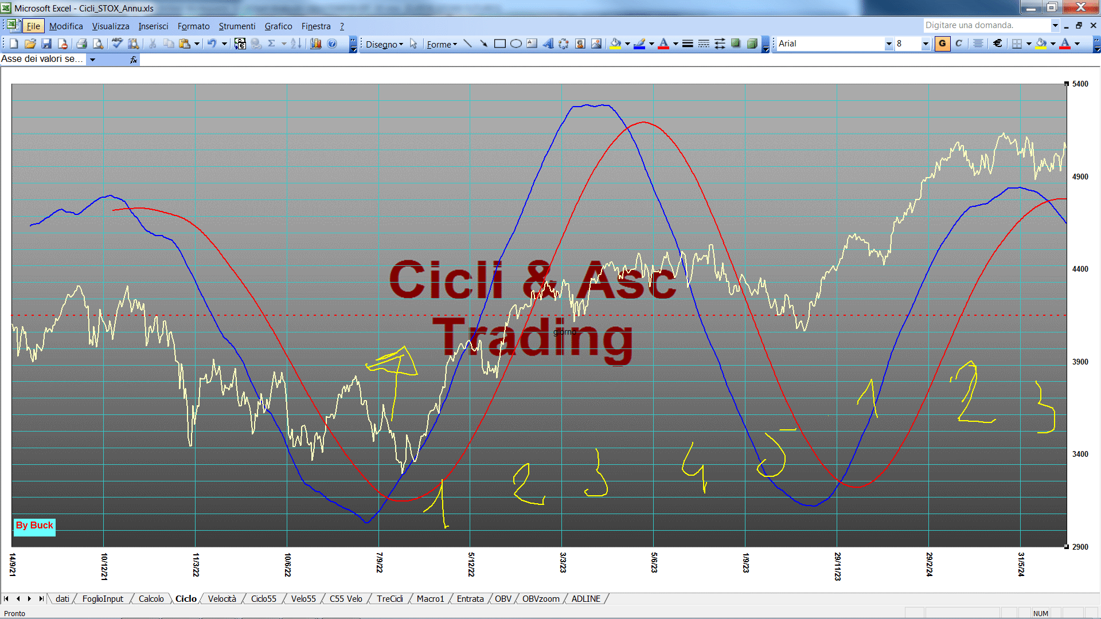
Task: Toggle Italic (C) formatting
Action: pyautogui.click(x=959, y=44)
